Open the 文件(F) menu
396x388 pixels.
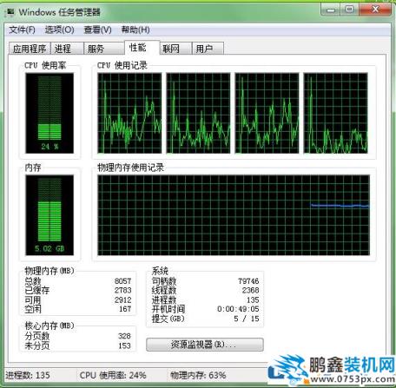(22, 30)
